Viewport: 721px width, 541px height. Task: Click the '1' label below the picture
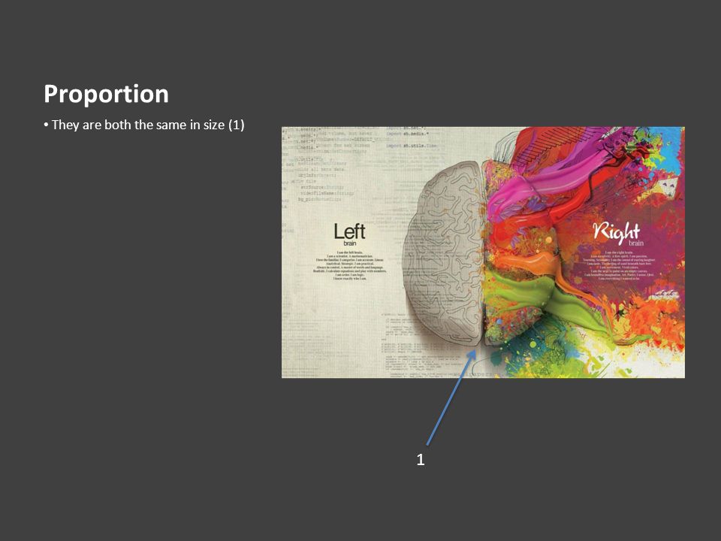tap(421, 460)
